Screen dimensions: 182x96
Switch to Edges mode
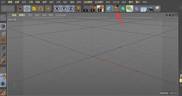click(x=3, y=54)
